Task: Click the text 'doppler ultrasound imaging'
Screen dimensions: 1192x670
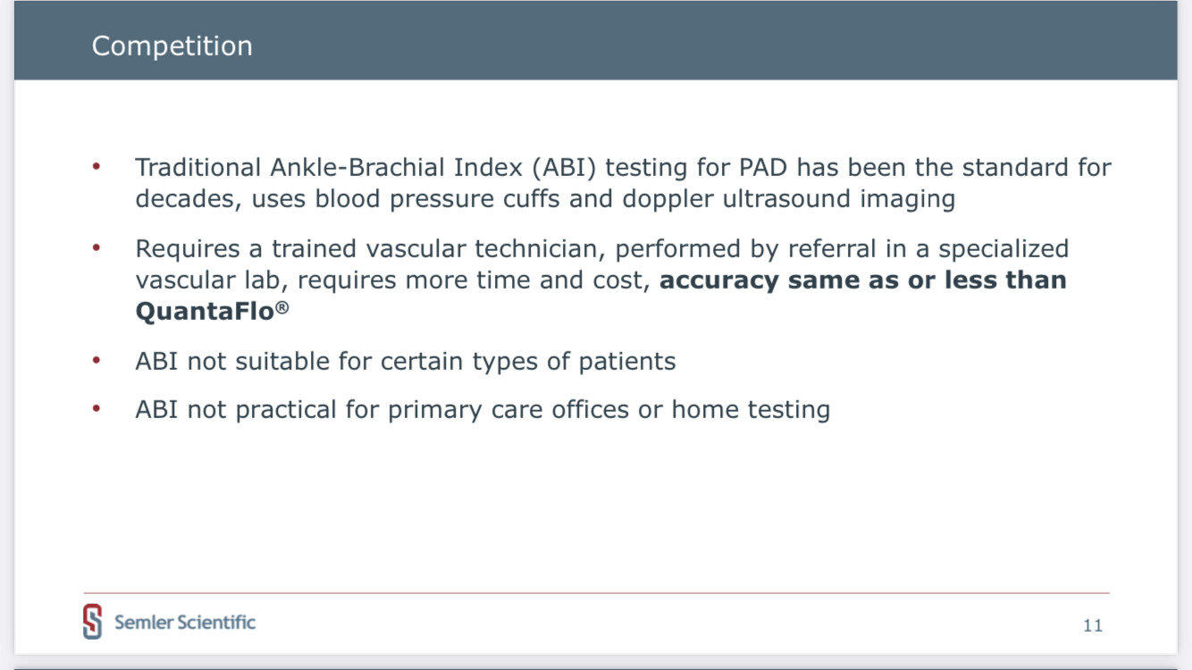Action: tap(788, 198)
